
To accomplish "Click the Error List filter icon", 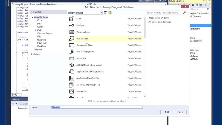I will (x=14, y=104).
